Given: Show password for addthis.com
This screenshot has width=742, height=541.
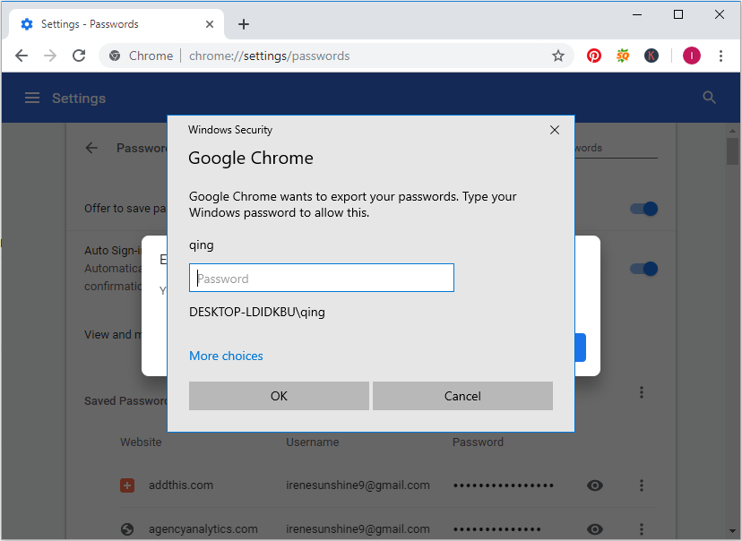Looking at the screenshot, I should 595,485.
